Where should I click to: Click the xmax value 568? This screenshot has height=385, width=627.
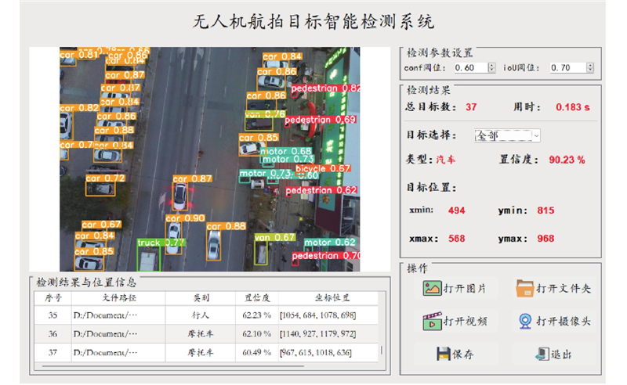(457, 239)
